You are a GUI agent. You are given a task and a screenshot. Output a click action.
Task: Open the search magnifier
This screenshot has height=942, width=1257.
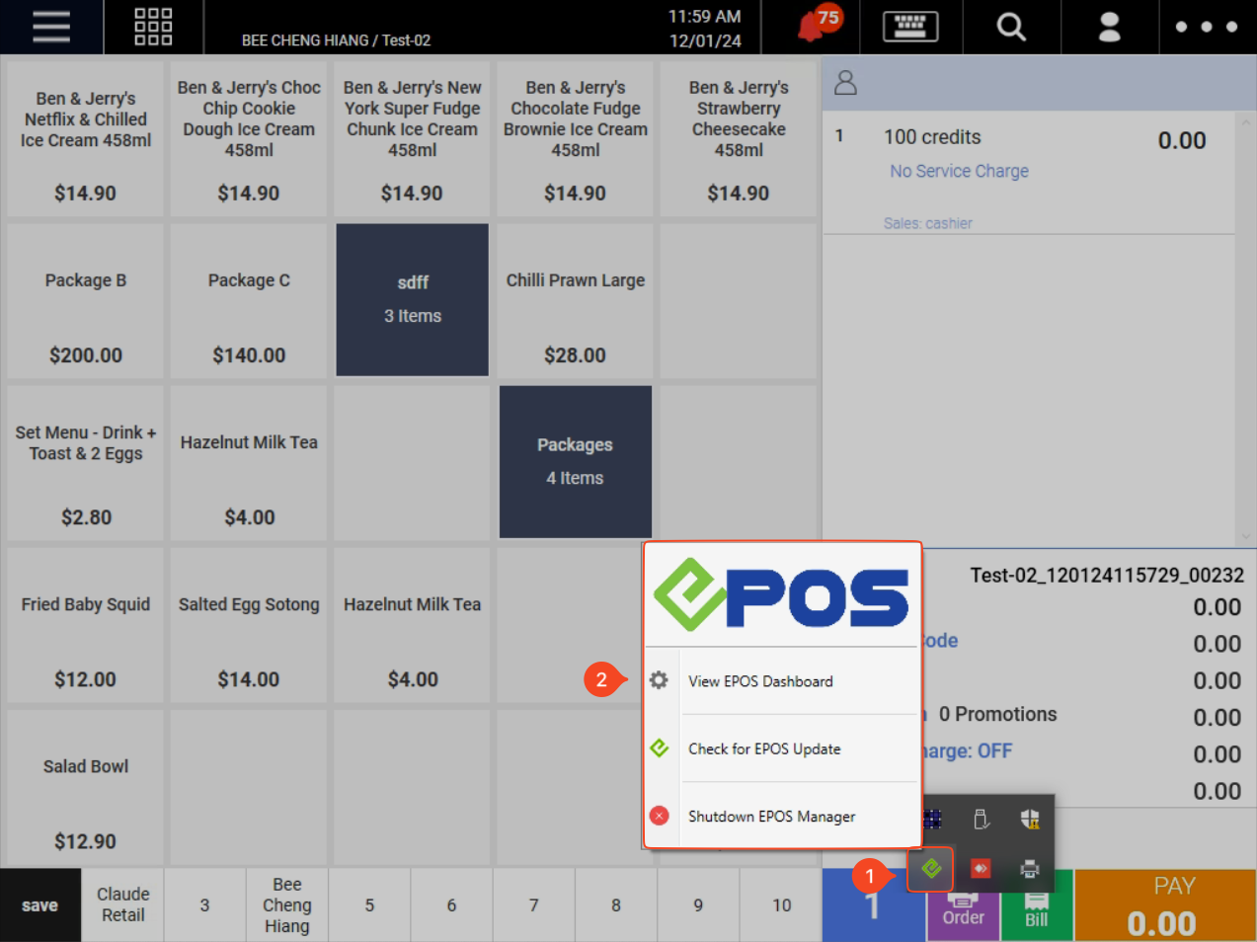point(1011,27)
